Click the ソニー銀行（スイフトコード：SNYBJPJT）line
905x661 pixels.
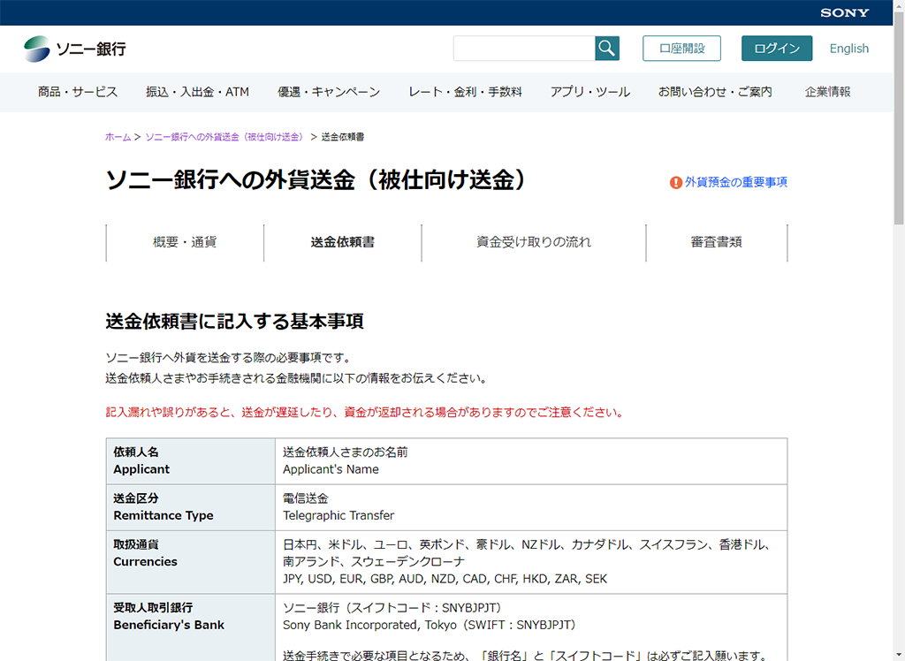[395, 608]
